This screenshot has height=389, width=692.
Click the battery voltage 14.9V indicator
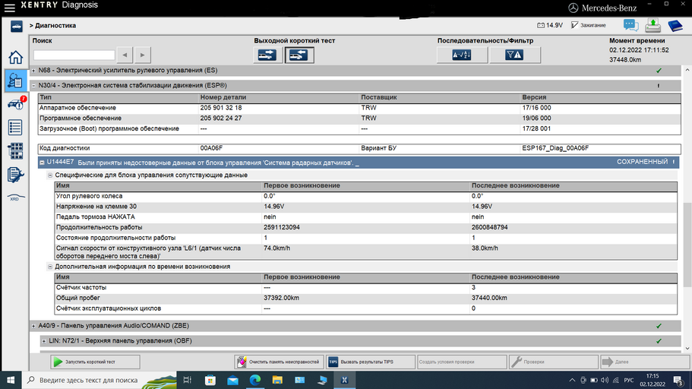point(549,26)
